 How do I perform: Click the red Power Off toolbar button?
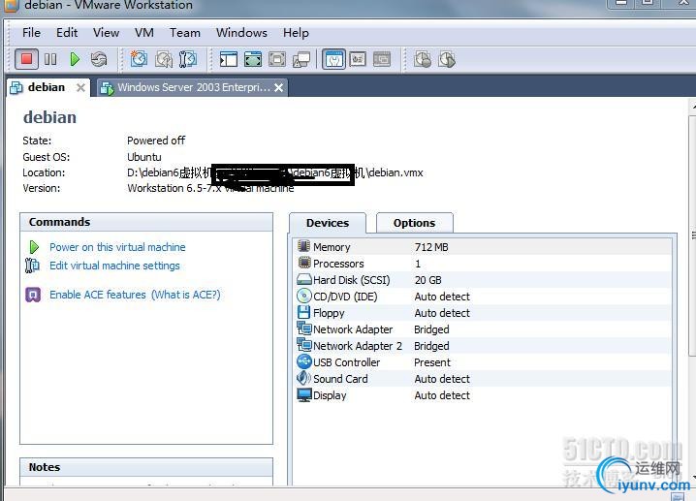tap(26, 59)
